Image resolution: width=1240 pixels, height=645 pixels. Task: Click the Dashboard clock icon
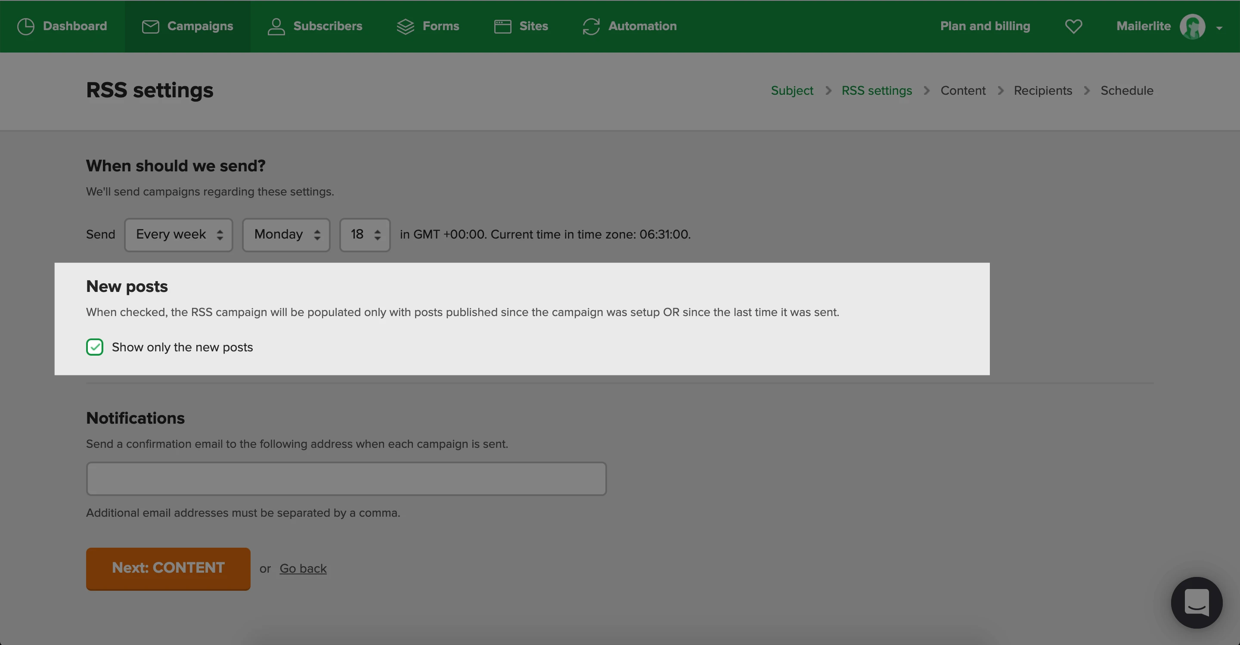click(x=25, y=26)
